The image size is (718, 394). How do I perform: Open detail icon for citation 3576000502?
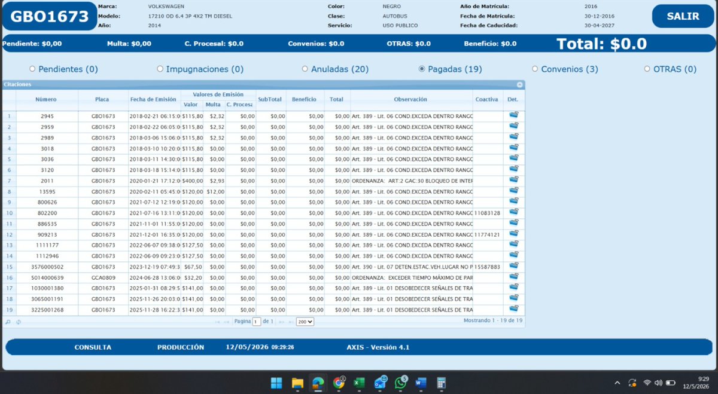(513, 266)
